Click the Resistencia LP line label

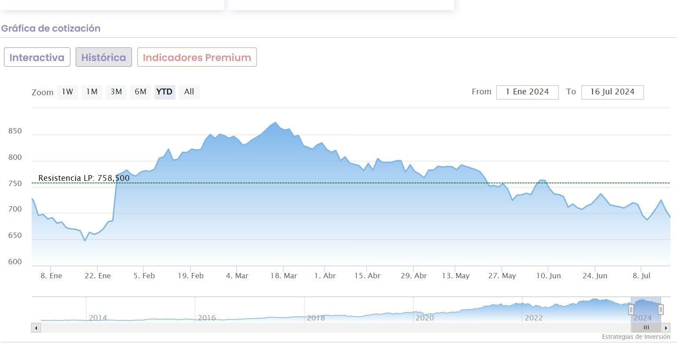(x=84, y=178)
